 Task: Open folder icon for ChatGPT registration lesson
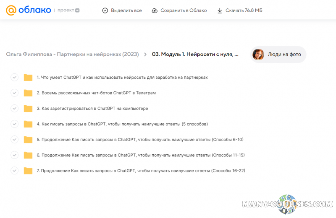[x=28, y=109]
